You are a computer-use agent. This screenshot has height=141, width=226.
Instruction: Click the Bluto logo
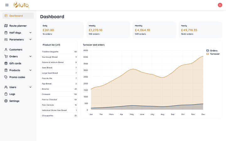click(21, 5)
